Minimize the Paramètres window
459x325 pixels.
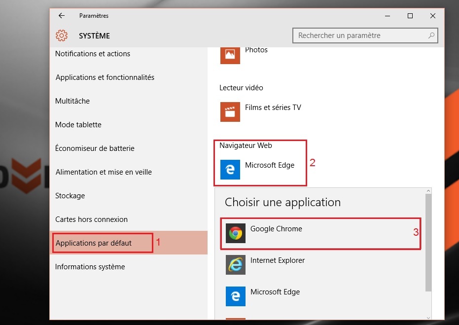click(388, 16)
